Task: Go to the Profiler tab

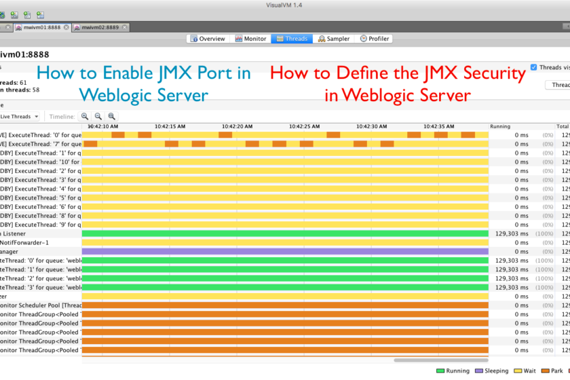Action: [375, 39]
